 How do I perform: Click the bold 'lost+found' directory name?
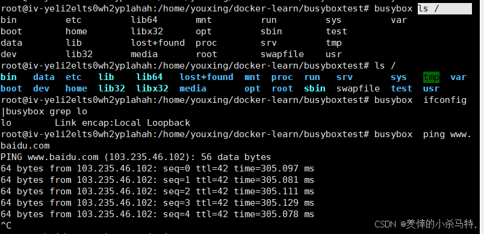[x=206, y=77]
